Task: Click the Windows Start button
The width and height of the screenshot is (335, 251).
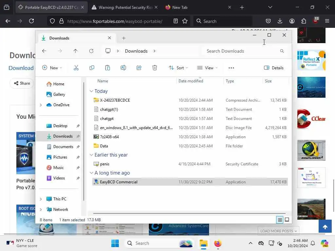Action: coord(115,243)
